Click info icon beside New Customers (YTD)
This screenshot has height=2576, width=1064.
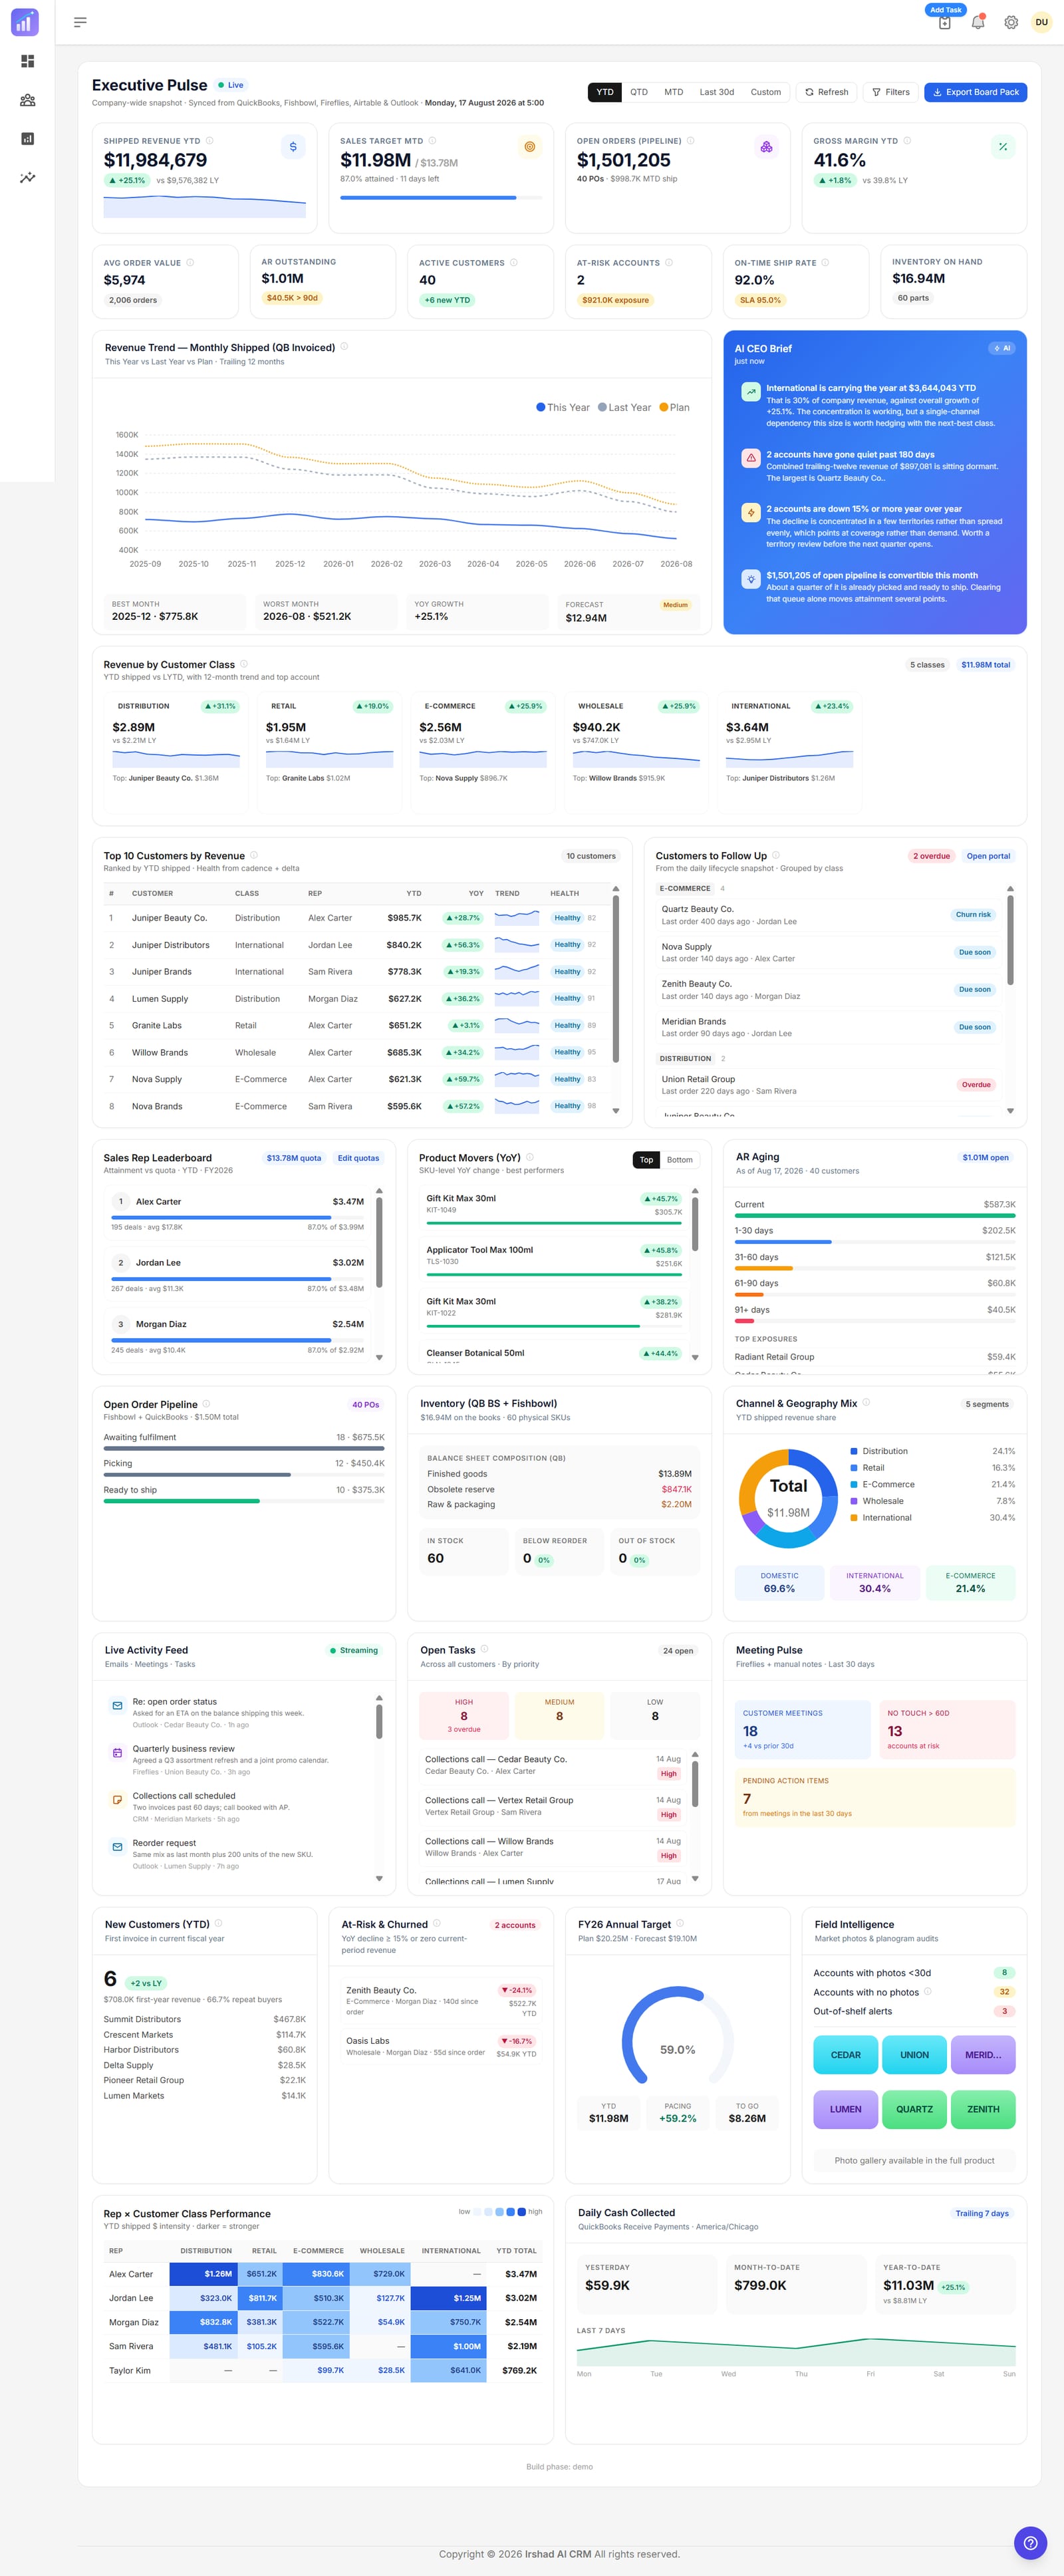click(218, 1923)
